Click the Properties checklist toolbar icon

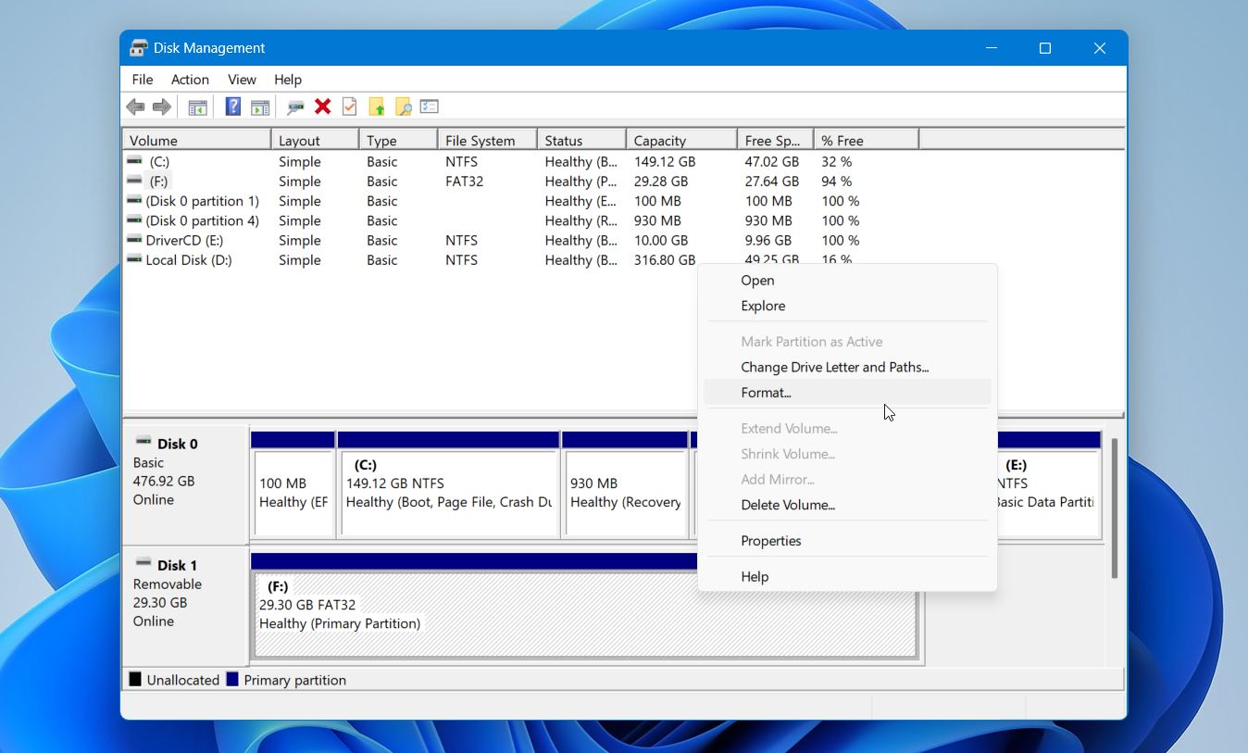429,106
